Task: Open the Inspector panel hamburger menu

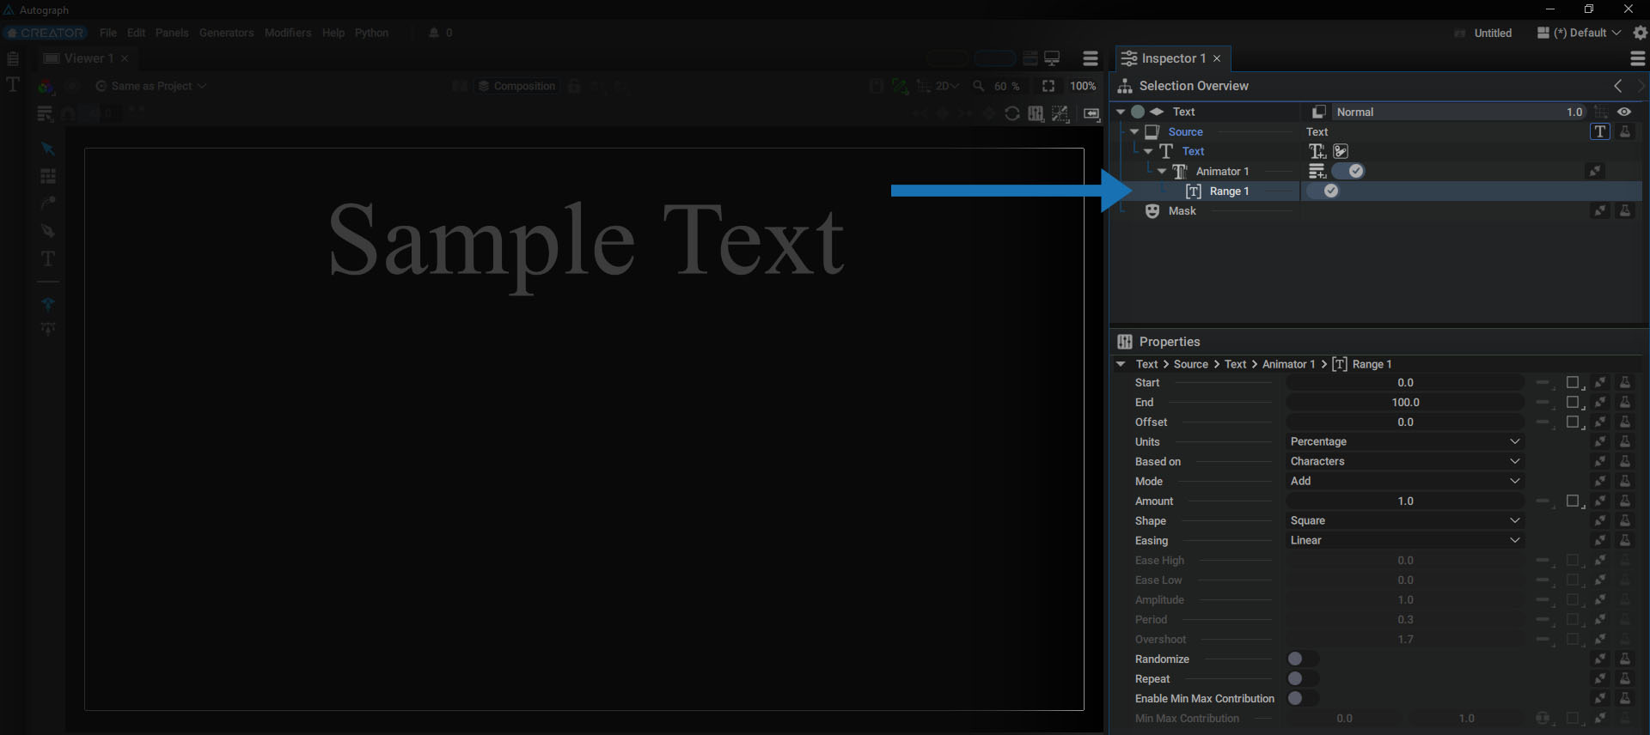Action: click(1638, 58)
